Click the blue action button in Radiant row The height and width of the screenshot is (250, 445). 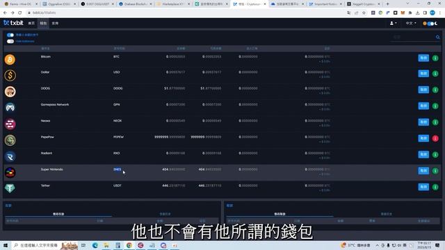pos(423,154)
